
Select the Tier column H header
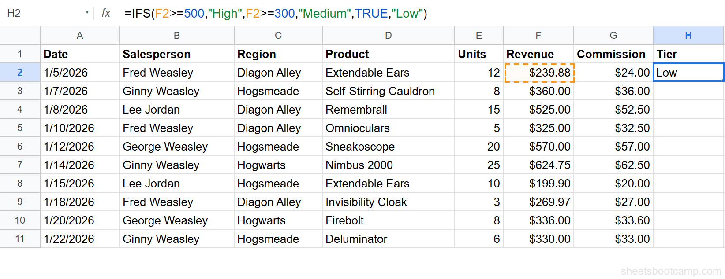tap(688, 35)
